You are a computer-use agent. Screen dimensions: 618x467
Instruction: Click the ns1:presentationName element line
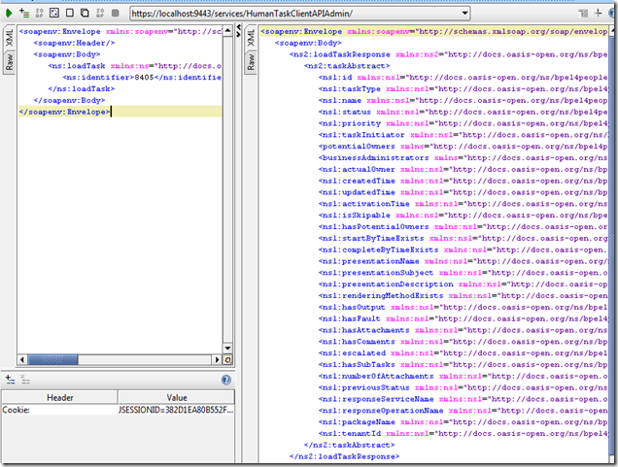pyautogui.click(x=463, y=261)
